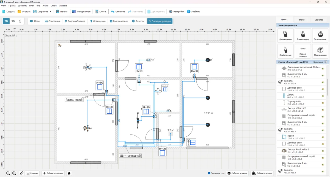Select the Трехжильные three-core cable
Screen dimensions: 330x177
pyautogui.click(x=303, y=35)
